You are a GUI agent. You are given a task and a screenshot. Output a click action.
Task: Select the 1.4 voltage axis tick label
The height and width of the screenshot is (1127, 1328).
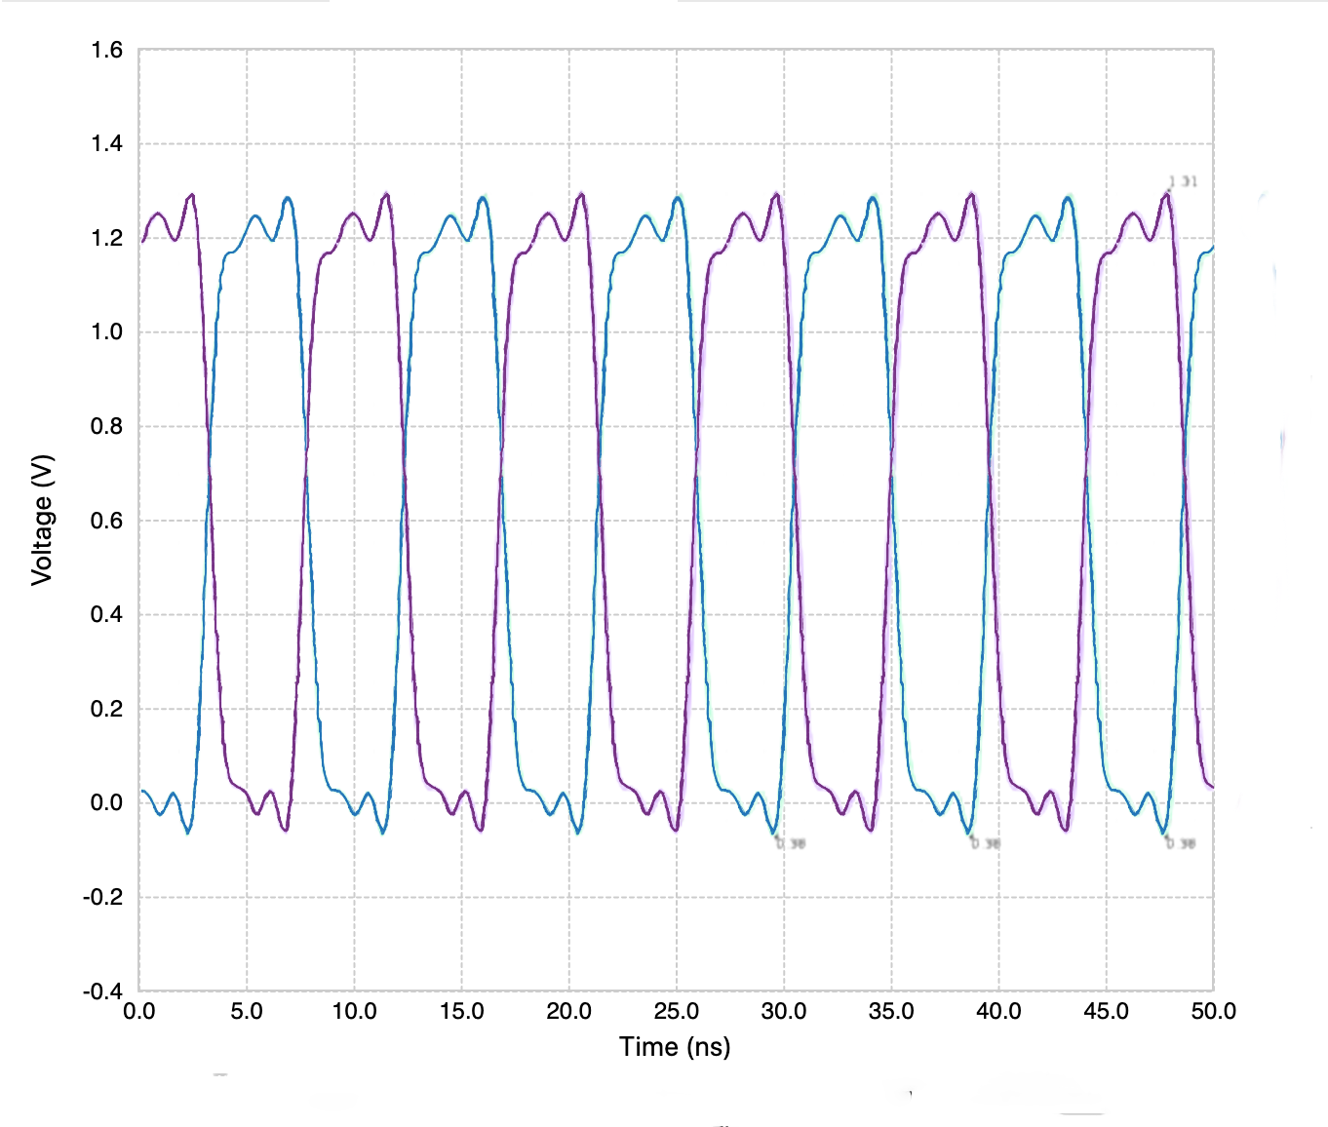click(107, 144)
